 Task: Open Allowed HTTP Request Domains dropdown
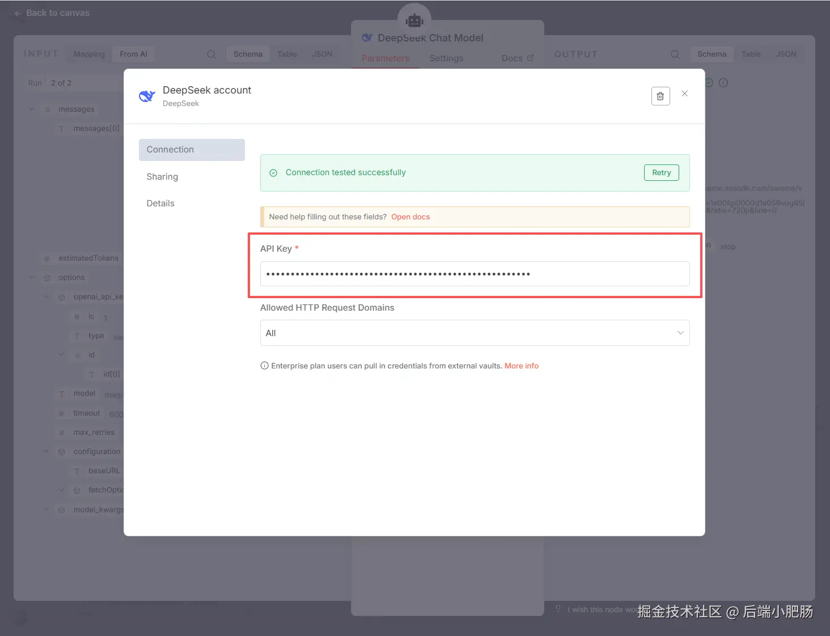475,333
